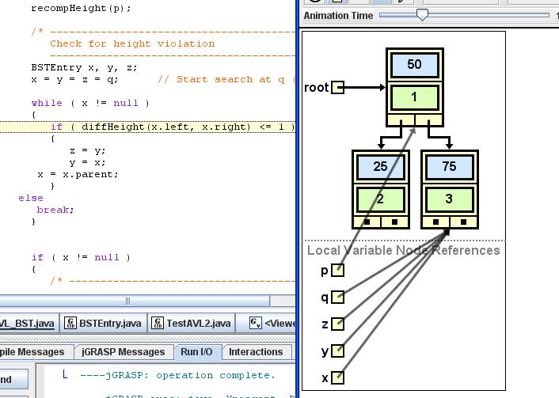Show the jGRASP Messages tab
Image resolution: width=559 pixels, height=398 pixels.
point(124,352)
